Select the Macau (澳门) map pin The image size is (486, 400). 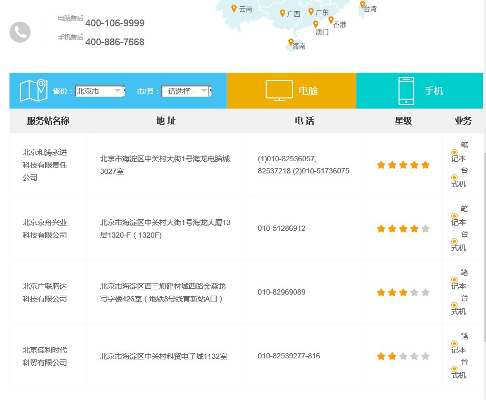point(316,24)
